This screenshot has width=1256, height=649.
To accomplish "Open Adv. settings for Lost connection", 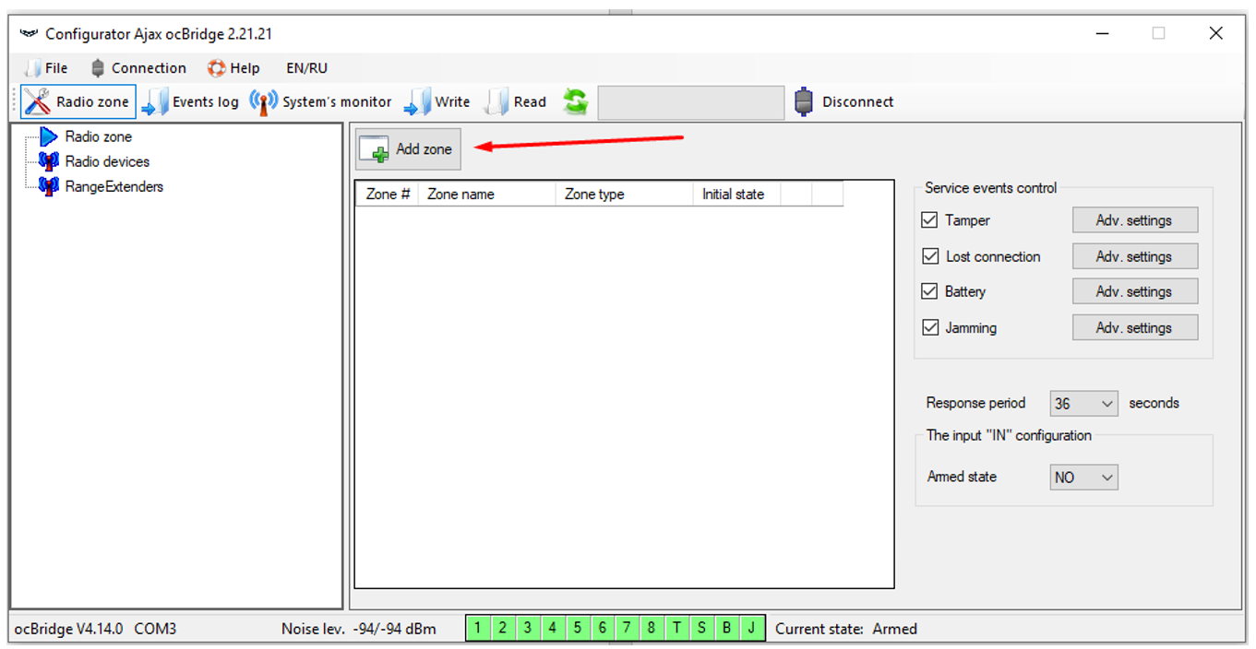I will [1134, 256].
